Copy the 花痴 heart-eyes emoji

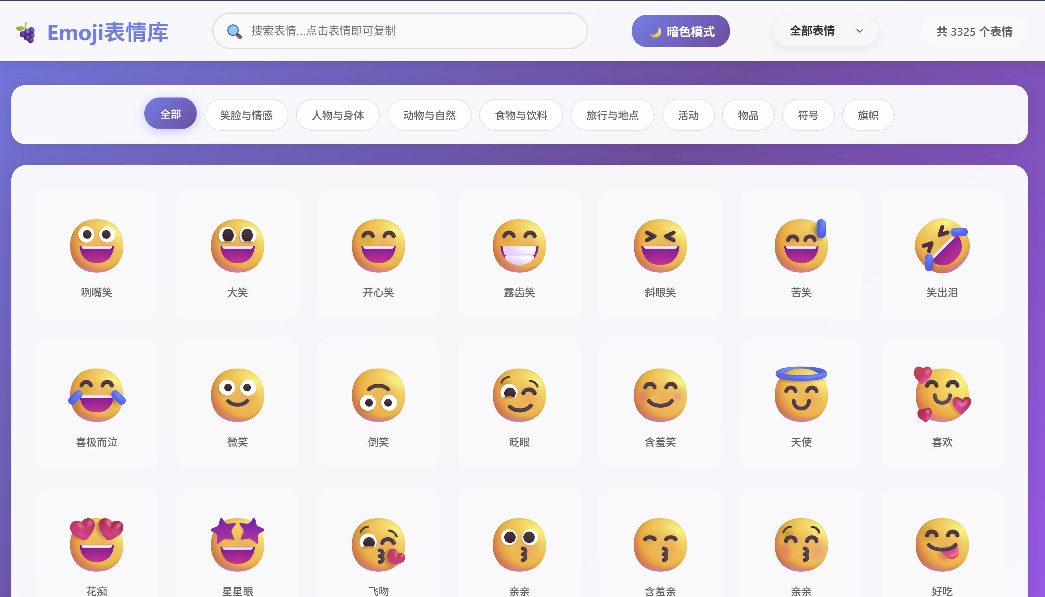point(96,544)
